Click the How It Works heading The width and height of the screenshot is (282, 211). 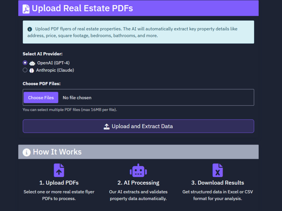[x=57, y=152]
